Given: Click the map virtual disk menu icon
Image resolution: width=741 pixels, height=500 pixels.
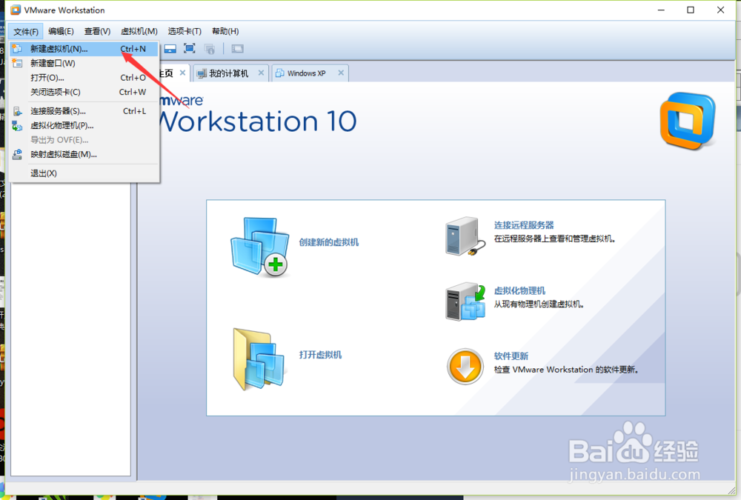Looking at the screenshot, I should click(x=17, y=154).
